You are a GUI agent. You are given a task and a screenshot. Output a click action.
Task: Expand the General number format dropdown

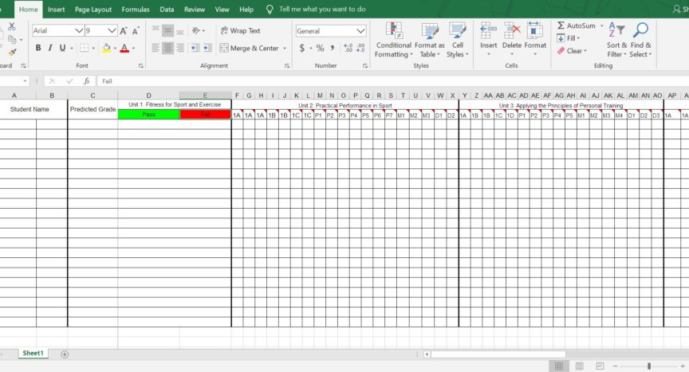tap(361, 31)
